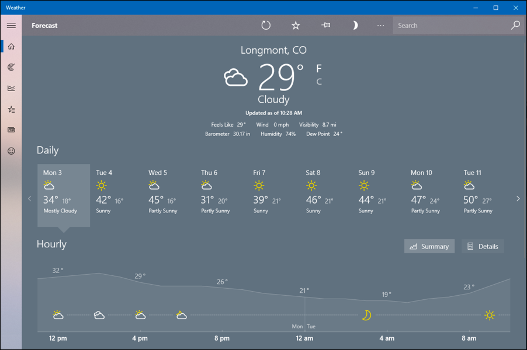Switch temperature units to Fahrenheit
Viewport: 527px width, 350px height.
click(318, 68)
